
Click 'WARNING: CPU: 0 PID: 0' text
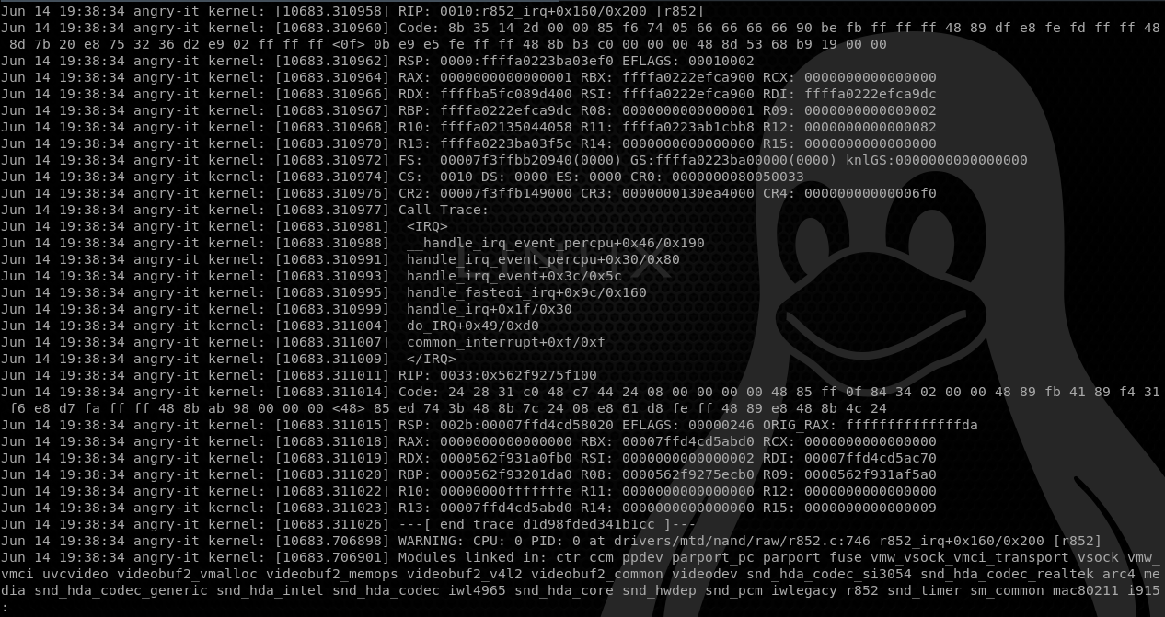point(490,541)
